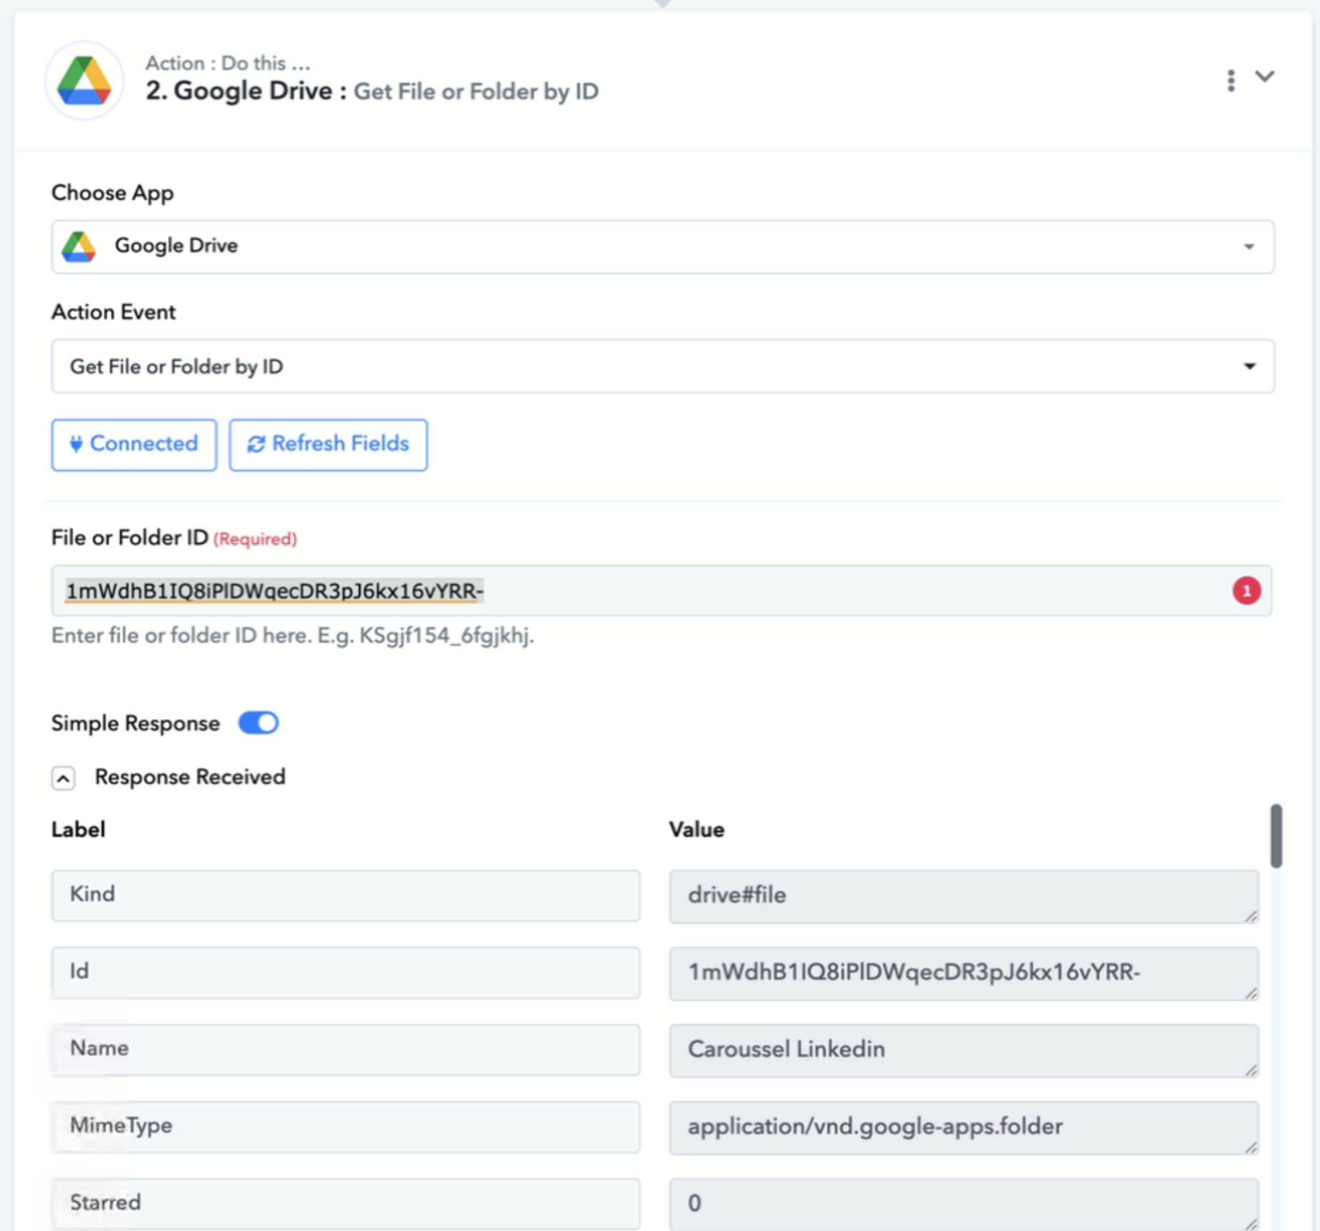Toggle the Simple Response switch
1320x1231 pixels.
[x=258, y=723]
